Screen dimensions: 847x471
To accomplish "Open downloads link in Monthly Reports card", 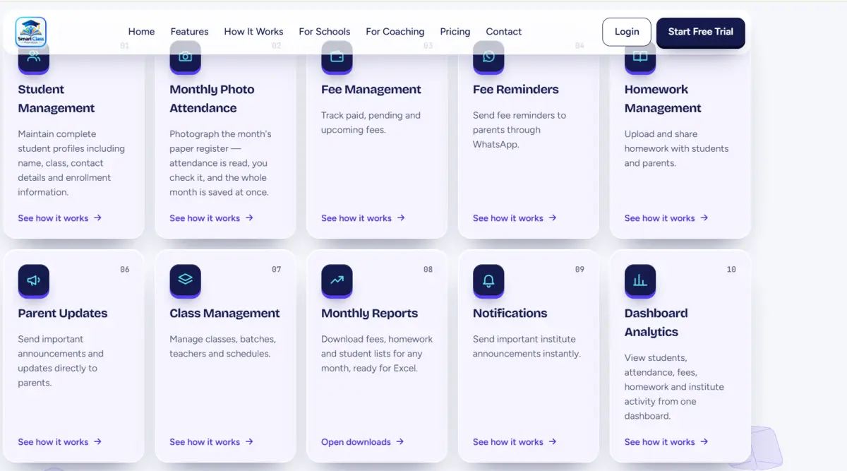I will [363, 442].
